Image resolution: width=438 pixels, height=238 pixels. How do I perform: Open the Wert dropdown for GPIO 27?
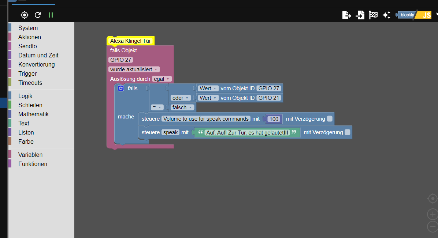point(208,88)
